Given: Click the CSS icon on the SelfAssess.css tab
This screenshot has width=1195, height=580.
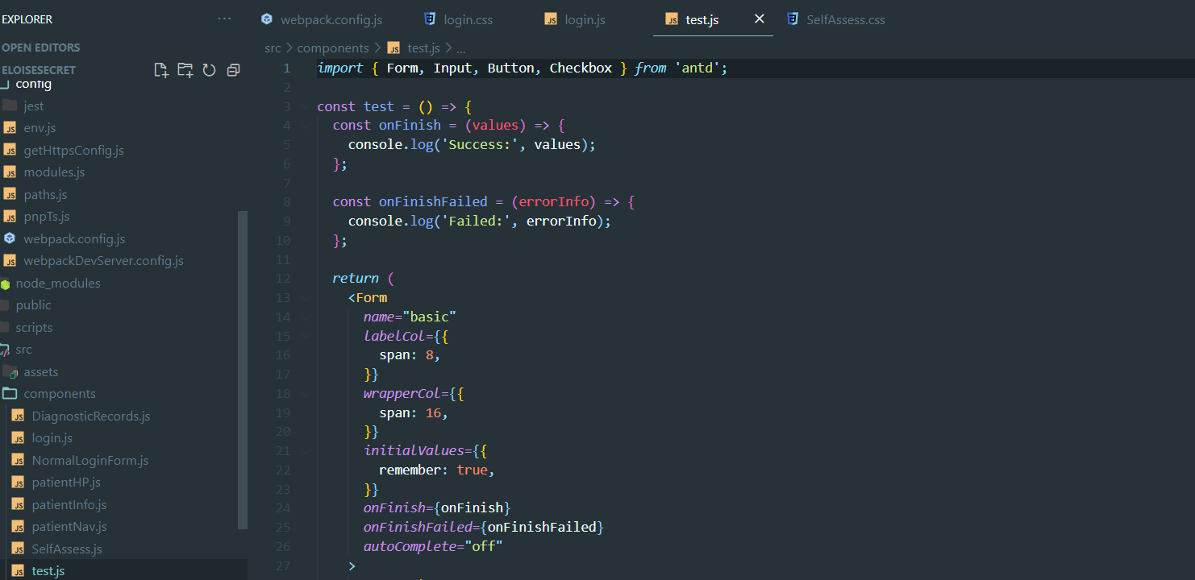Looking at the screenshot, I should 794,19.
